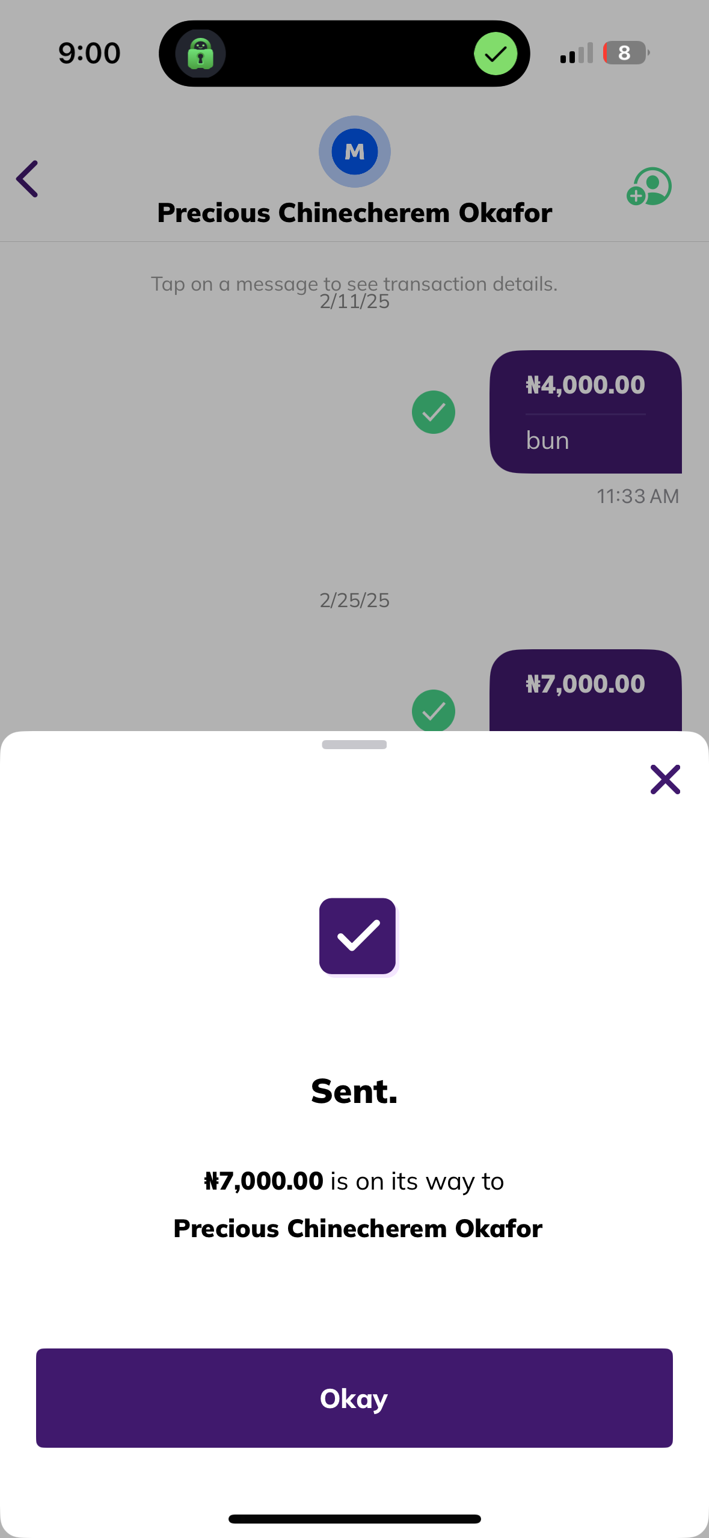Image resolution: width=709 pixels, height=1538 pixels.
Task: Open the ₦4,000.00 bun transaction message
Action: pos(585,412)
